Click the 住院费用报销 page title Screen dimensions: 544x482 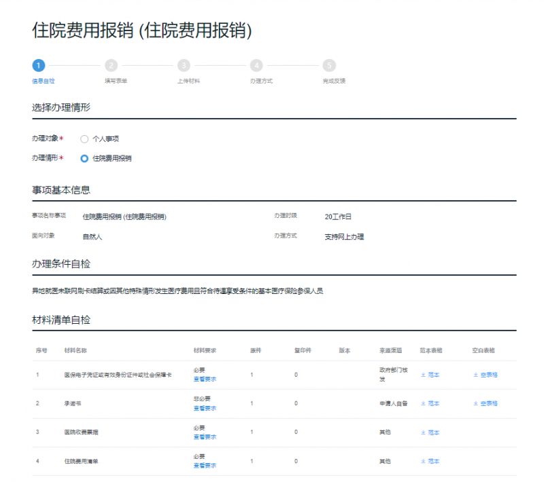tap(143, 31)
